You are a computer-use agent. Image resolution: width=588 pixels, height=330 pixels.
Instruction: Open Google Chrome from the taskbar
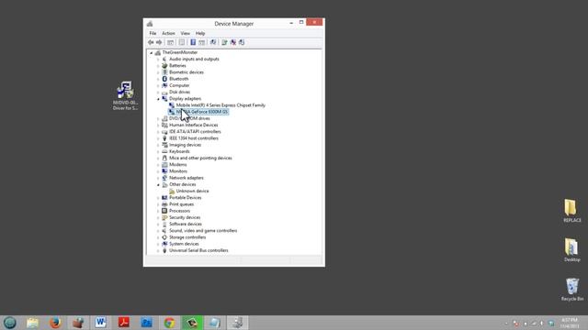(169, 323)
